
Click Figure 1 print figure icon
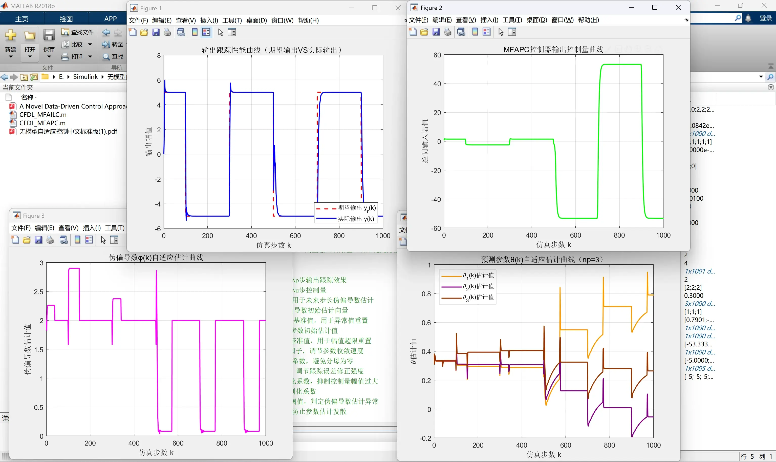(x=167, y=32)
